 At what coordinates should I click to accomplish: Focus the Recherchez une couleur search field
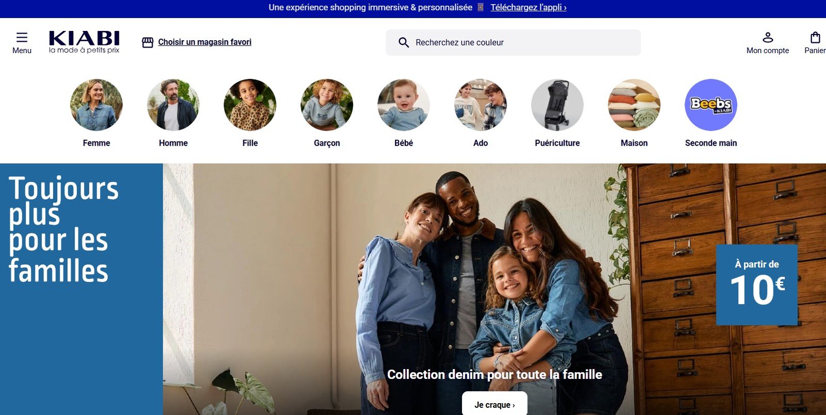(x=513, y=42)
